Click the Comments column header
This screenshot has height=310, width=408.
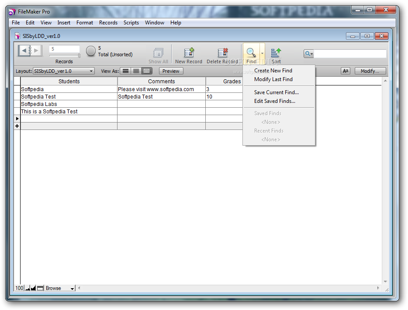161,81
